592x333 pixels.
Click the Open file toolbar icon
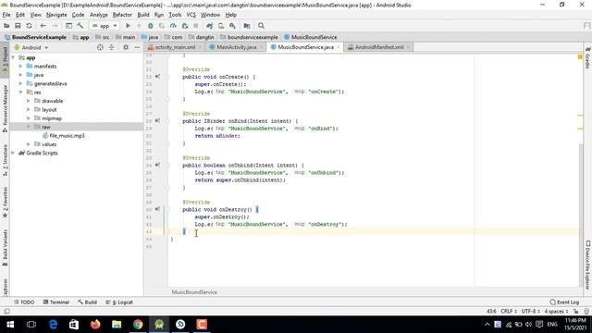pos(6,26)
